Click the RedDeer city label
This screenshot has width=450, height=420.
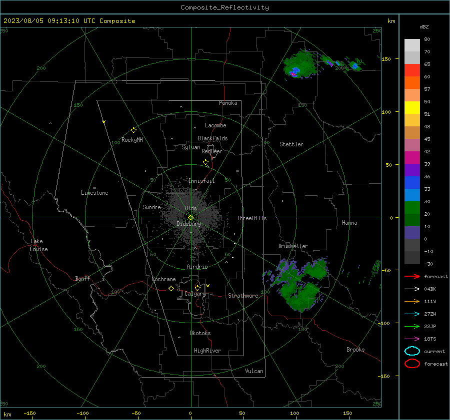coord(212,151)
